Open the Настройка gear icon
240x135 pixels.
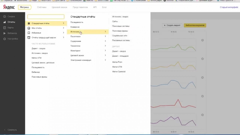pos(4,39)
